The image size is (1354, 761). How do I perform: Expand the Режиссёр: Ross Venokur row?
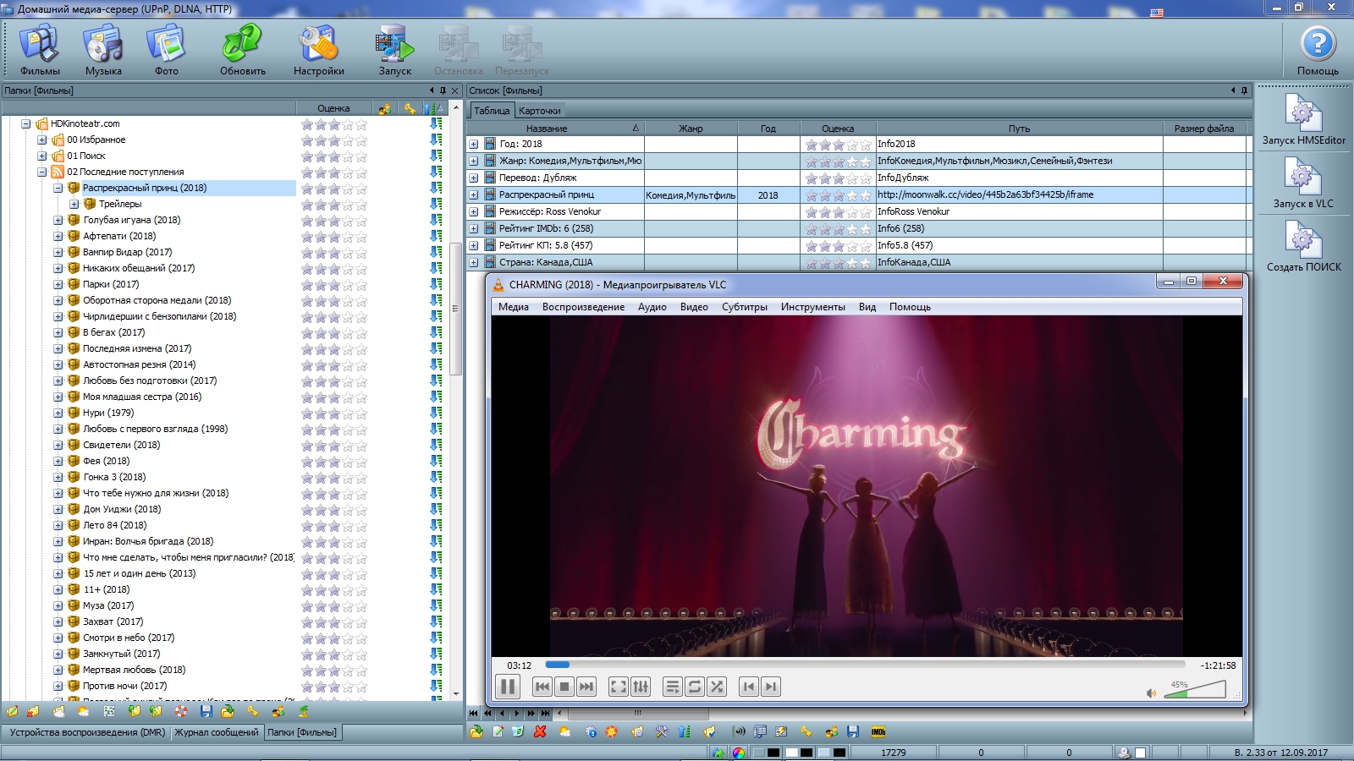coord(474,212)
